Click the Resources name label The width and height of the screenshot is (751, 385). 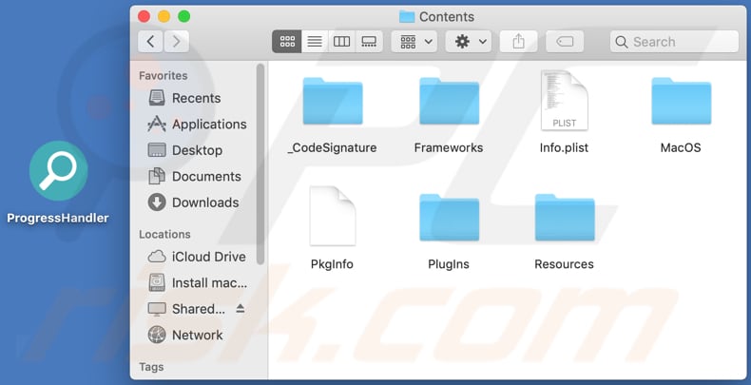565,264
